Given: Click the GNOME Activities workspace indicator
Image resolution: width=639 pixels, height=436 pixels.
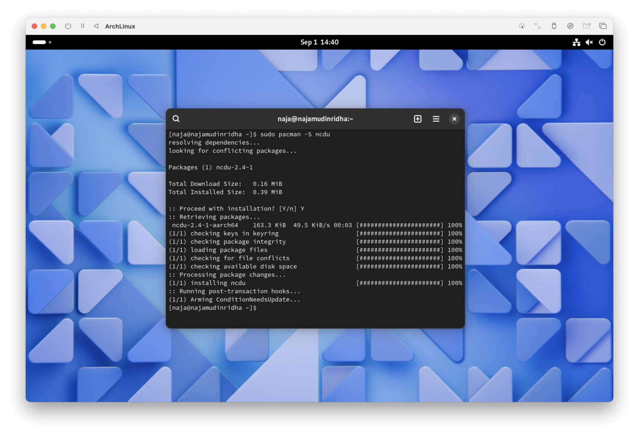Looking at the screenshot, I should tap(42, 42).
